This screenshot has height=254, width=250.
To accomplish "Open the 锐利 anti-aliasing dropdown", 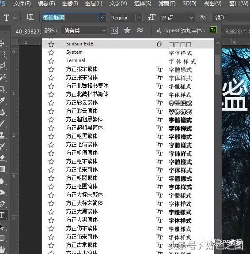I will [x=231, y=18].
